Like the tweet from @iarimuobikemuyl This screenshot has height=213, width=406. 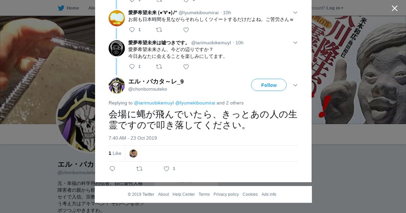point(186,67)
